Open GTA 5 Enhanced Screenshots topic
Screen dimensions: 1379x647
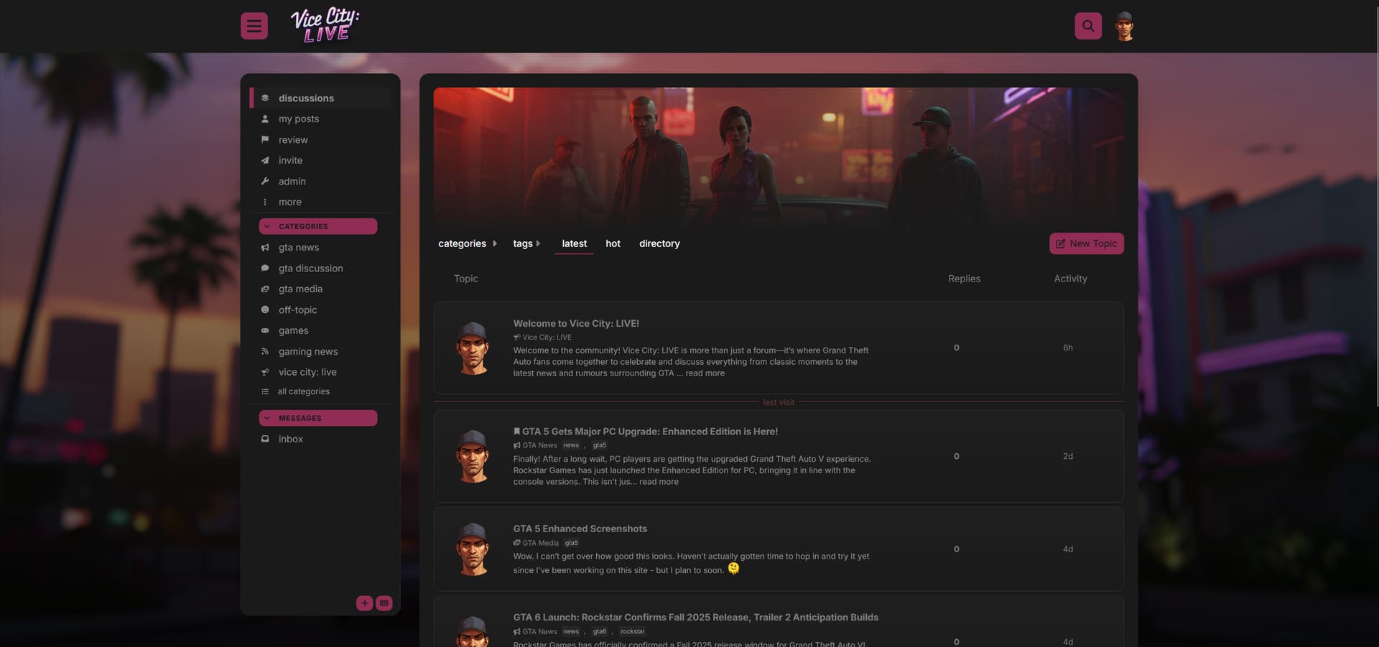click(x=580, y=529)
